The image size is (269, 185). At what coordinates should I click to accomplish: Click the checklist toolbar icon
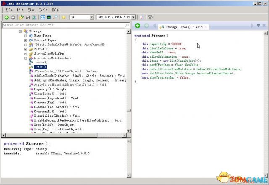point(142,17)
